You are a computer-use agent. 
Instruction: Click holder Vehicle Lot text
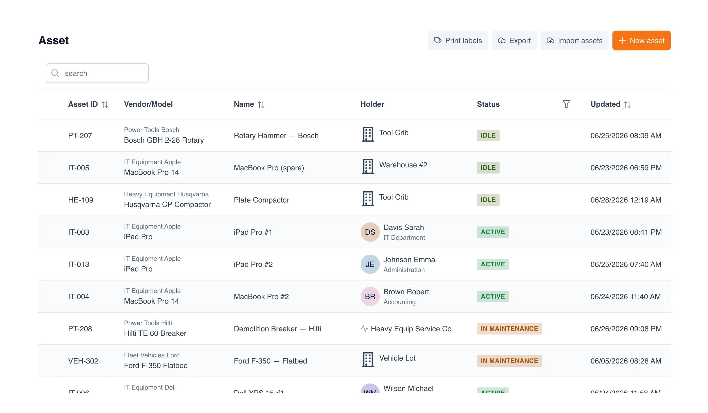point(397,358)
